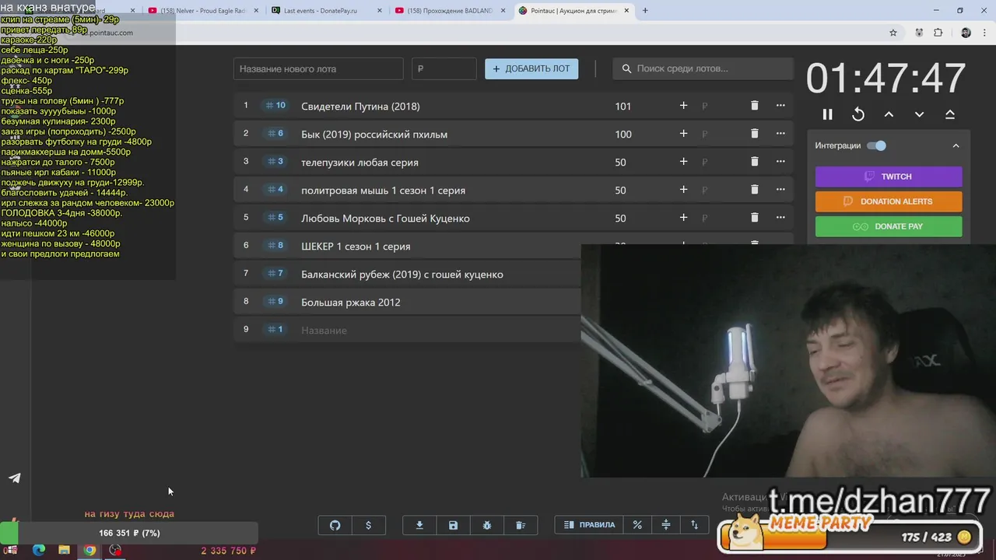
Task: Delete the телепузики любая серия lot
Action: tap(754, 161)
